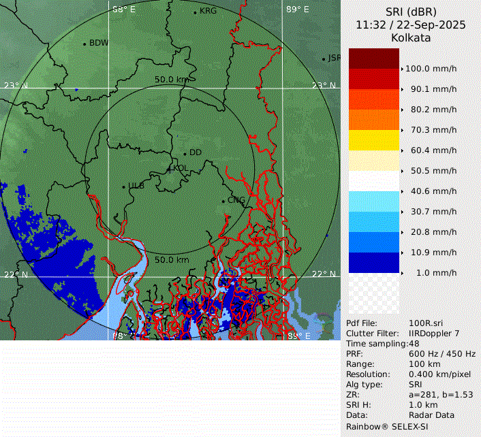The height and width of the screenshot is (437, 481).
Task: Click the 100R.sri Pdf File value
Action: pyautogui.click(x=426, y=323)
